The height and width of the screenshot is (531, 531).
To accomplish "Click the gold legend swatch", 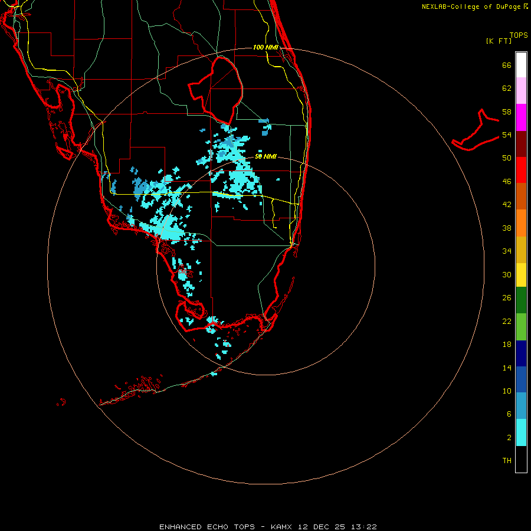I will pos(521,250).
